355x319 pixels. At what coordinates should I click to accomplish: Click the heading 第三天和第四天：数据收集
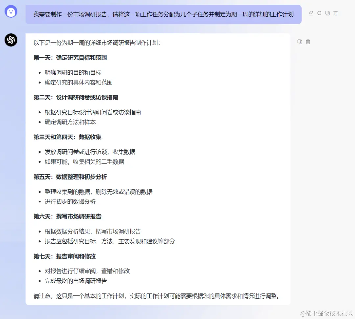tap(67, 137)
